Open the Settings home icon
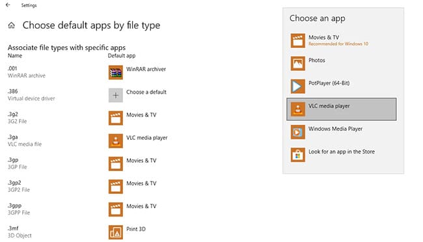 tap(11, 25)
